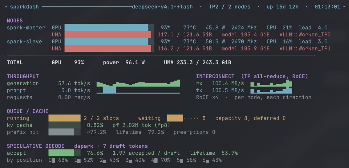Click the speculative accept green bar
This screenshot has width=349, height=168.
click(64, 153)
